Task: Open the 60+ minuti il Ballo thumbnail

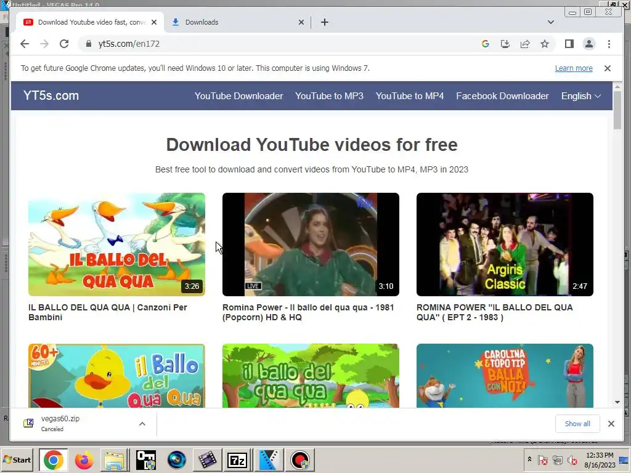Action: click(x=116, y=376)
